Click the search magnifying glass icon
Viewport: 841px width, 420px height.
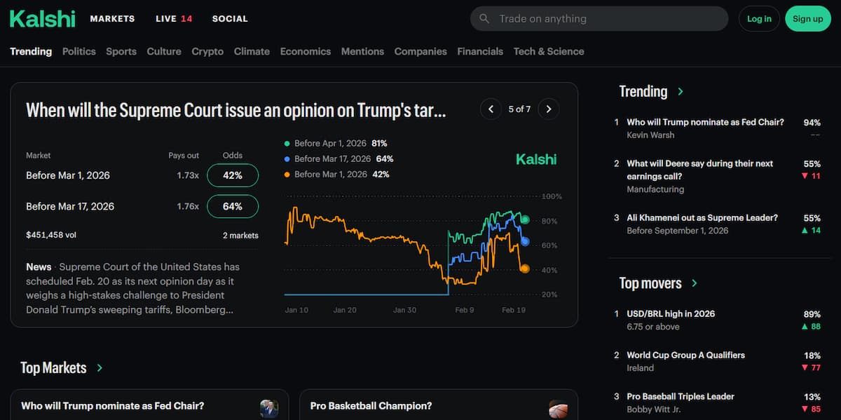[484, 19]
